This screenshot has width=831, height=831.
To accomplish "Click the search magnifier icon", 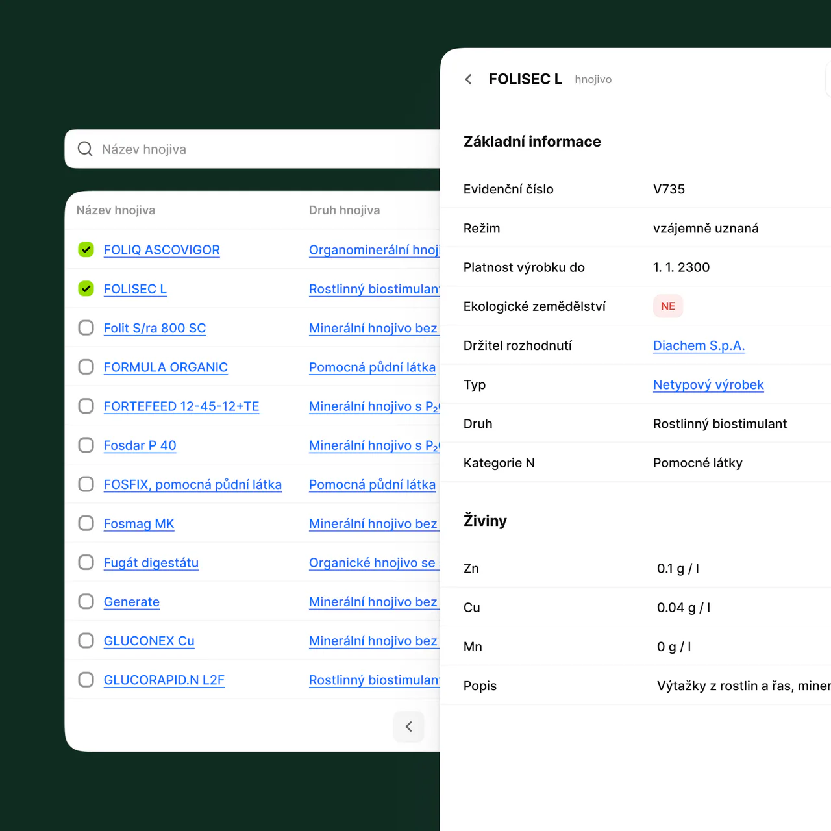I will point(85,149).
